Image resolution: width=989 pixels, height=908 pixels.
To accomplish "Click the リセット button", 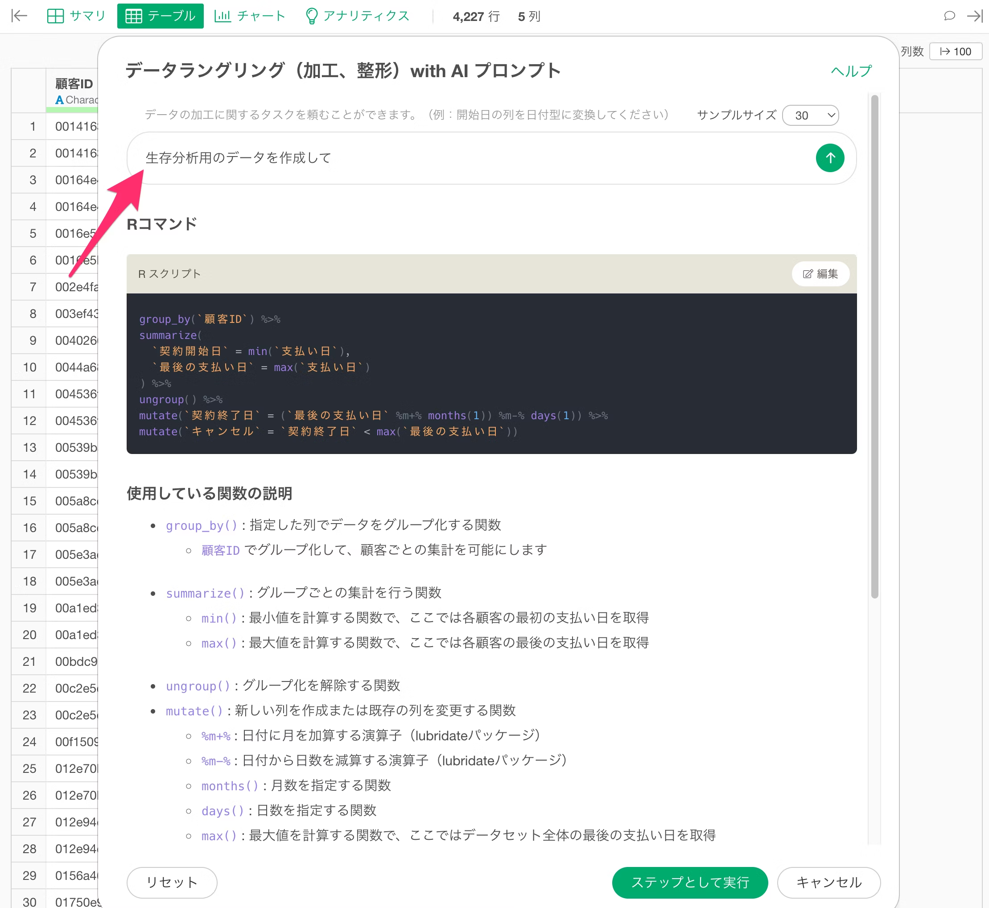I will pyautogui.click(x=172, y=882).
